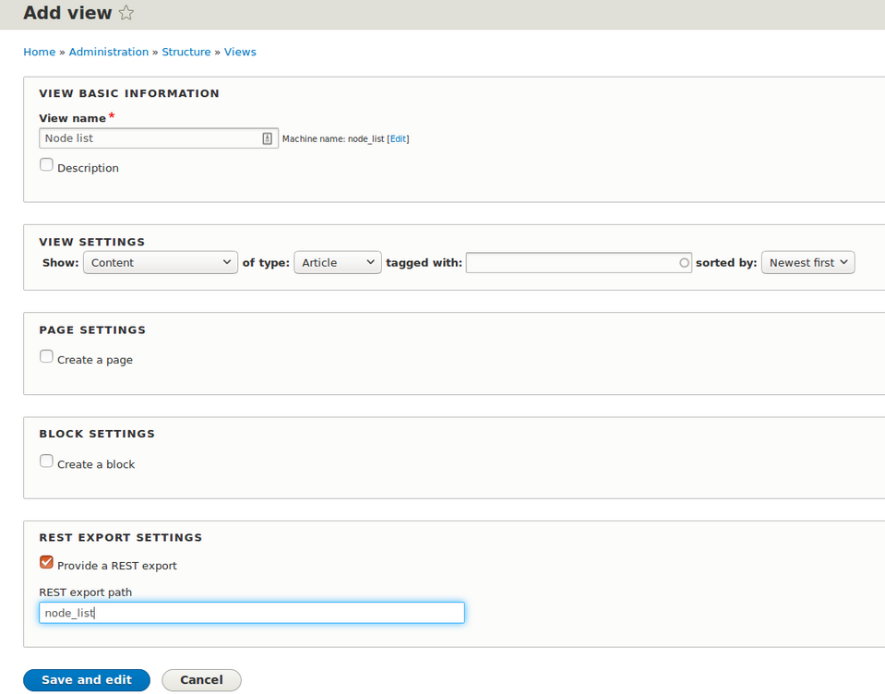The height and width of the screenshot is (694, 885).
Task: Open the 'sorted by' Newest first dropdown
Action: [807, 262]
